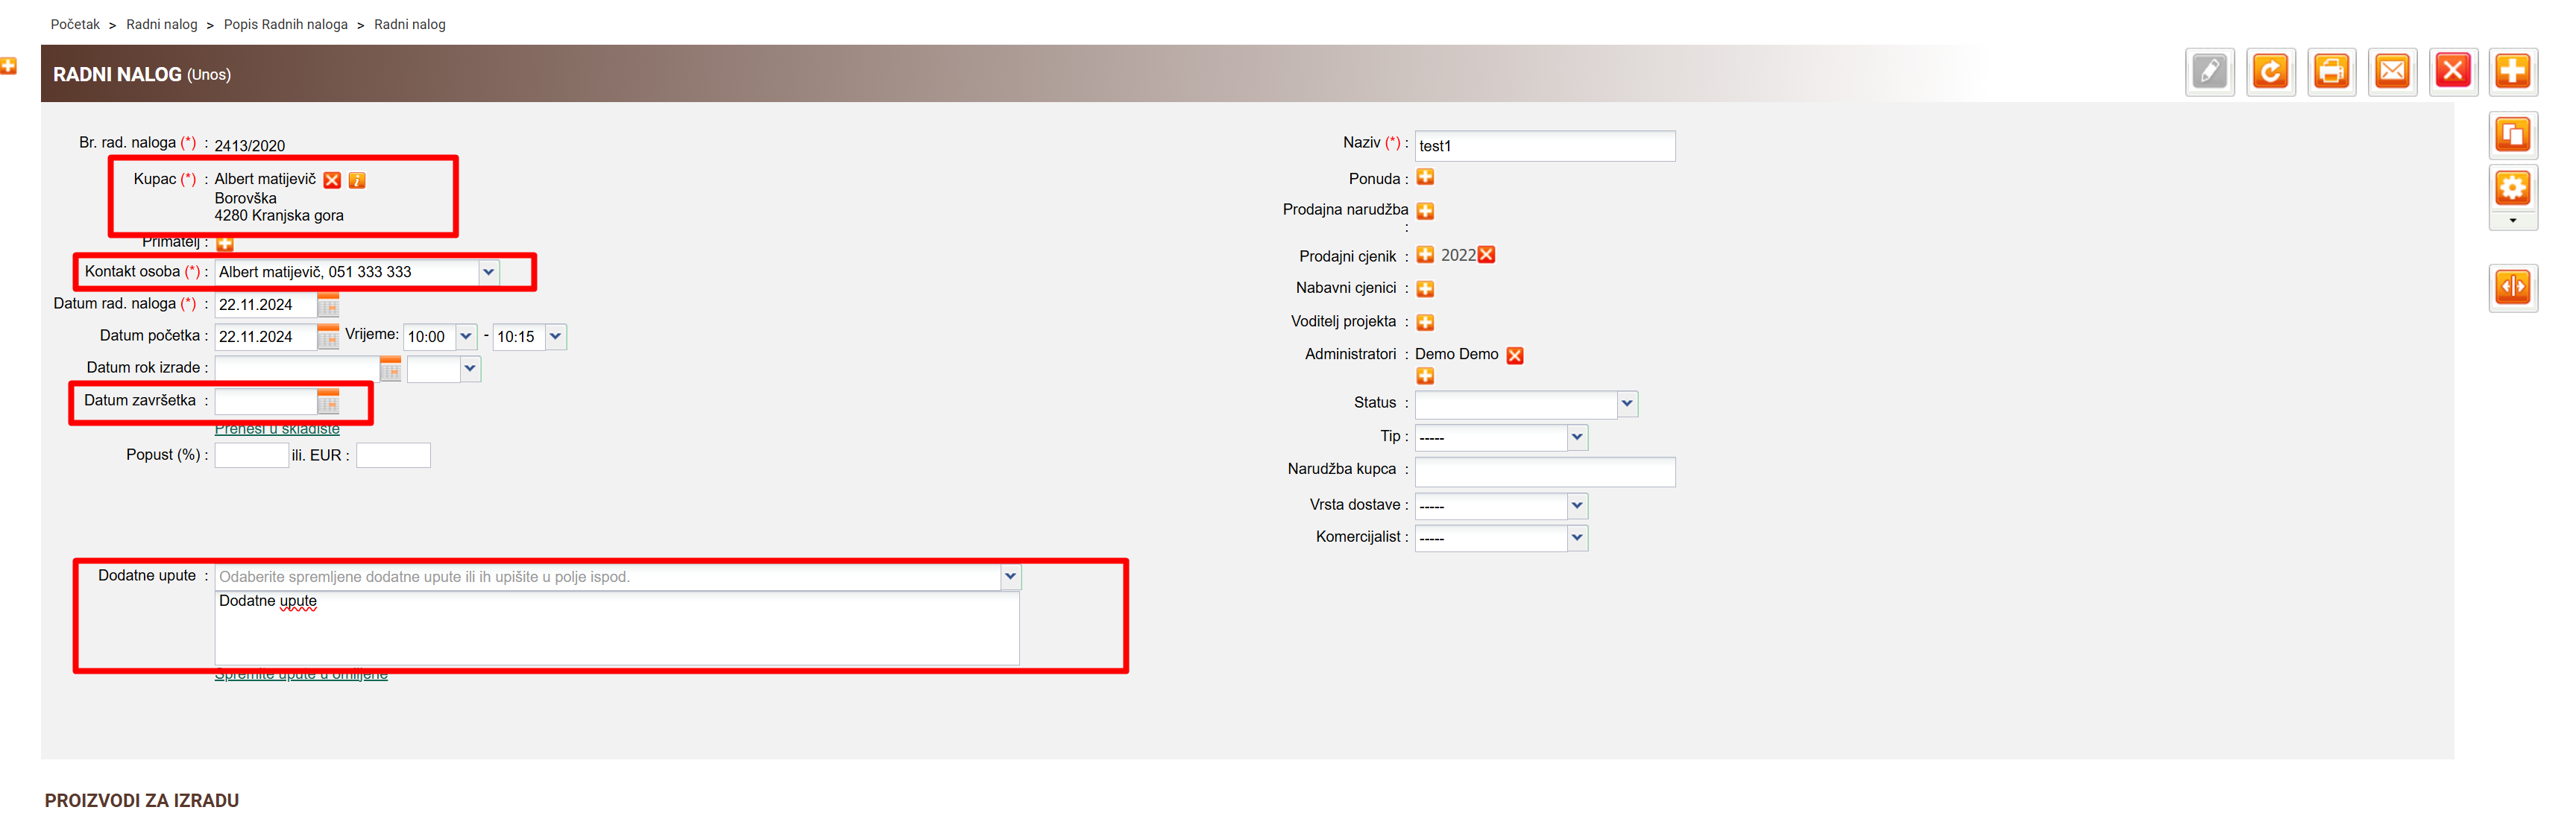Screen dimensions: 2576x813
Task: Expand saved Dodatne upute dropdown
Action: click(1010, 577)
